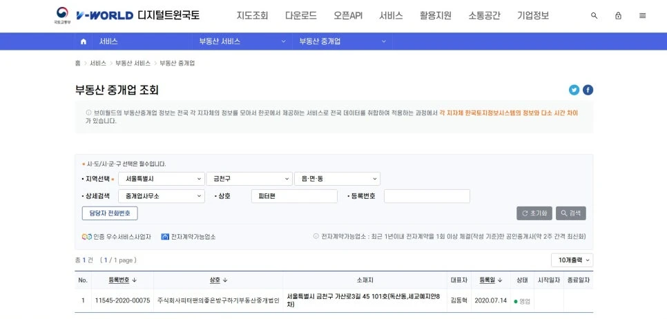Share page via Twitter icon
Image resolution: width=667 pixels, height=319 pixels.
tap(574, 90)
